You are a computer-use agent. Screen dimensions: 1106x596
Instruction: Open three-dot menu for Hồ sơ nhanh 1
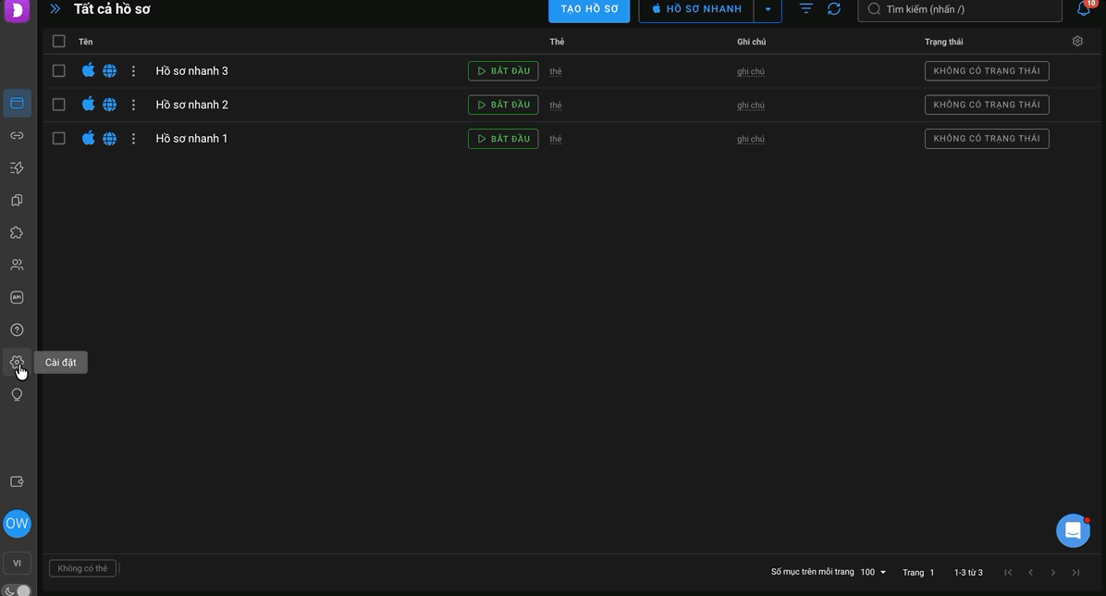pyautogui.click(x=133, y=139)
